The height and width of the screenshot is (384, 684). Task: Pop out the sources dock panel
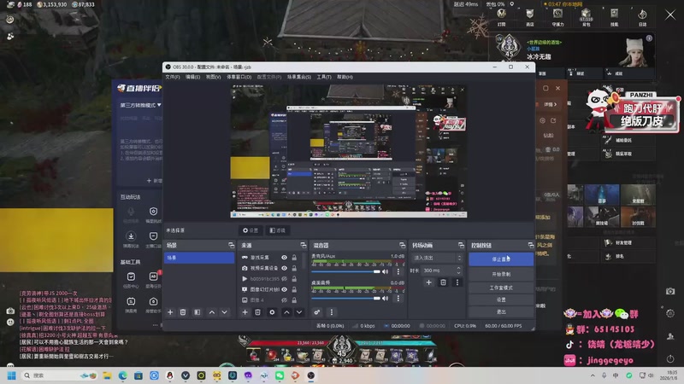[x=304, y=246]
